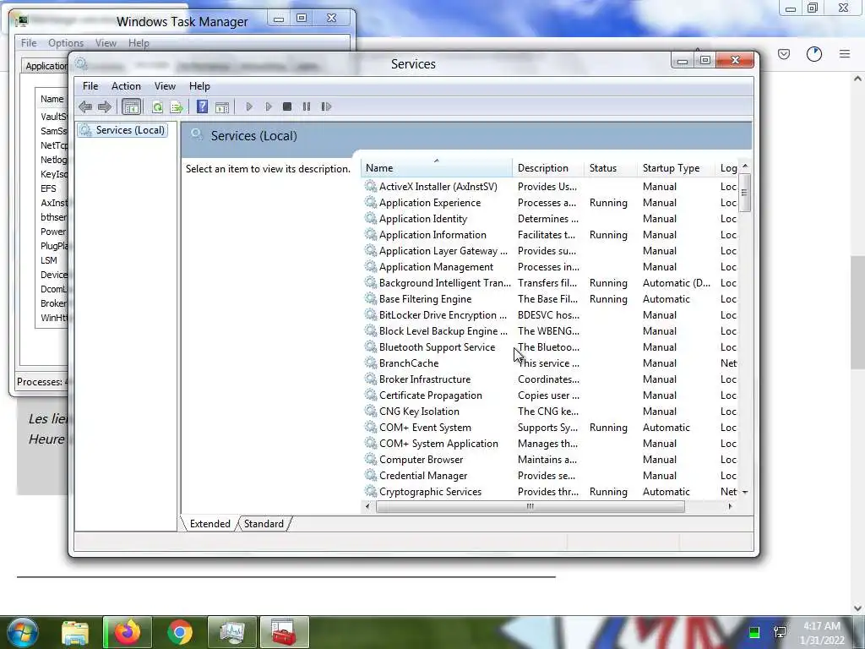The height and width of the screenshot is (649, 865).
Task: Click gear icon beside Credential Manager
Action: pos(371,476)
